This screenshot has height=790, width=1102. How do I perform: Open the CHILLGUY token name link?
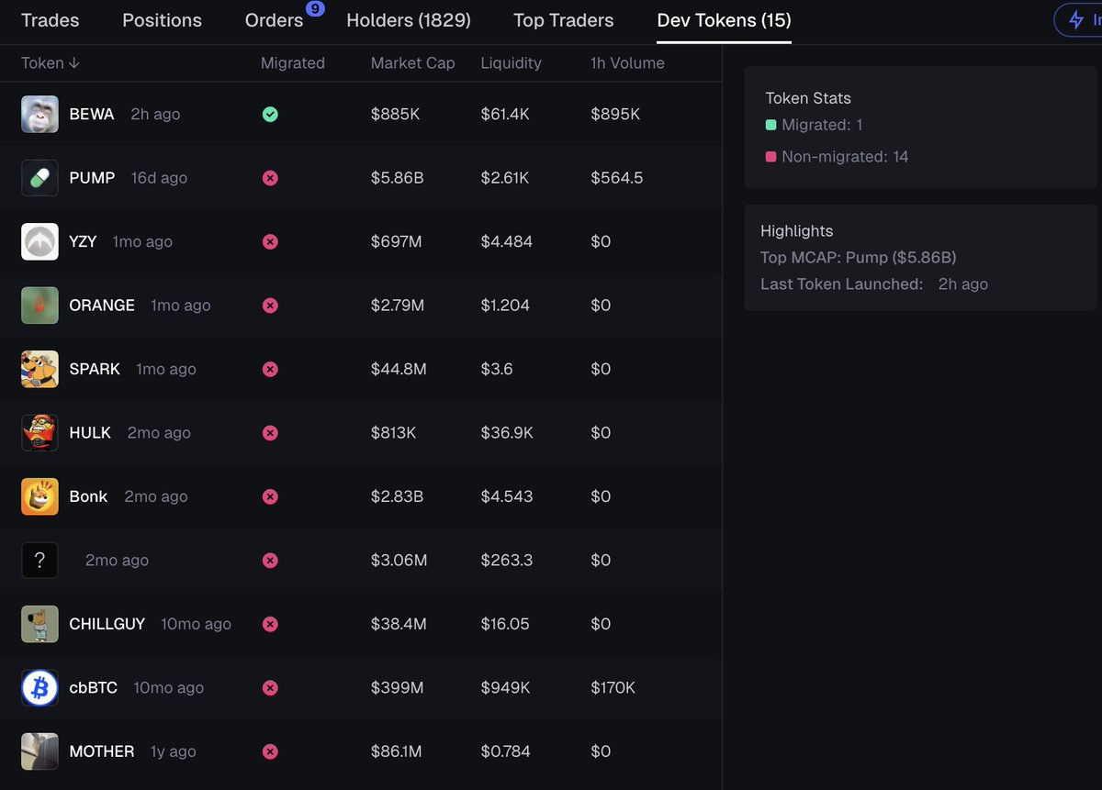coord(107,624)
